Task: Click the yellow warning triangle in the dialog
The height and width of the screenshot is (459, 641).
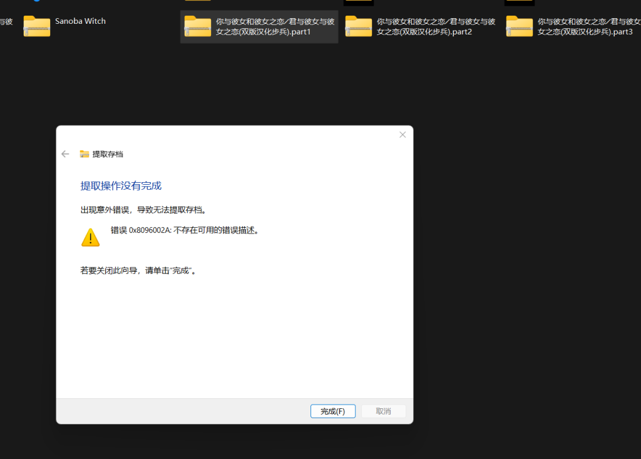Action: pos(90,237)
